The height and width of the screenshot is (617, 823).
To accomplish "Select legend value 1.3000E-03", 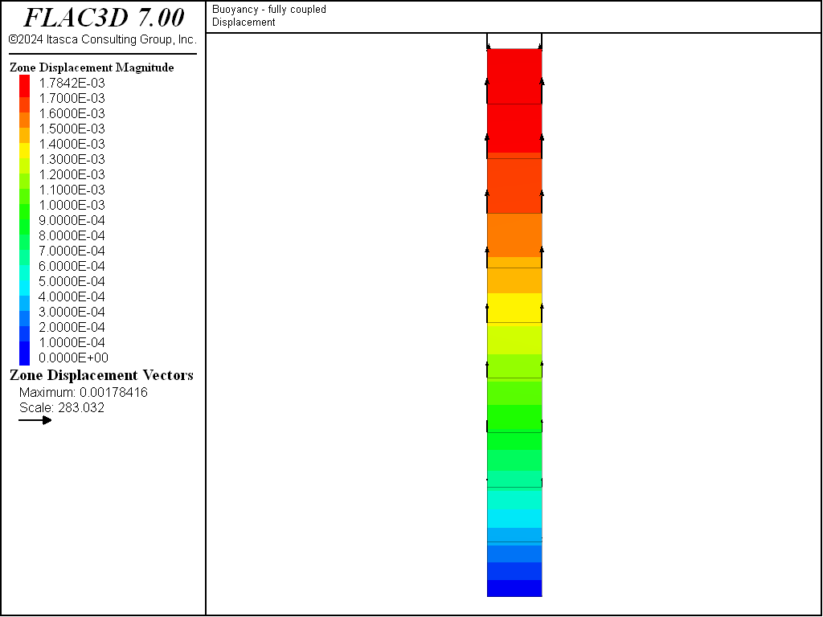I will click(x=72, y=159).
